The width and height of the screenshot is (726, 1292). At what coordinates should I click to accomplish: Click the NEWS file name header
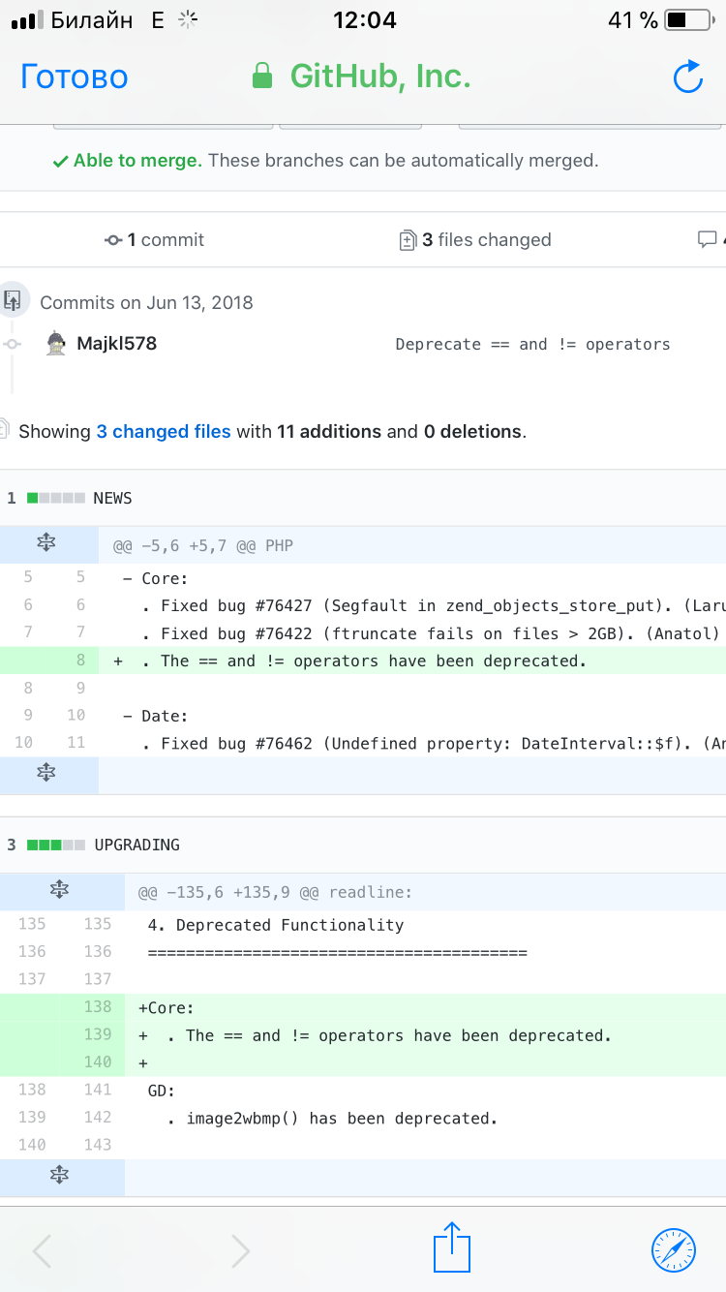112,499
